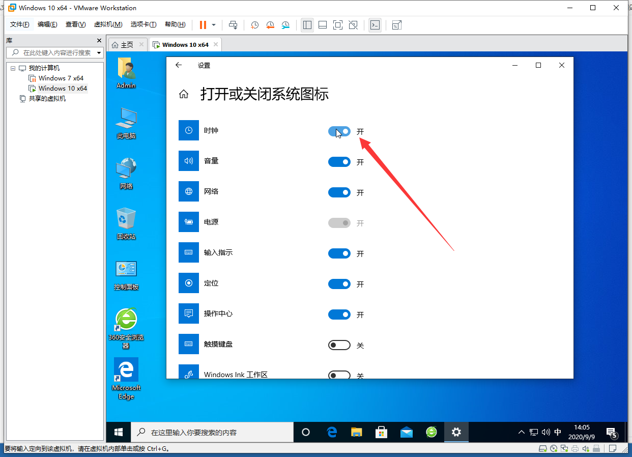
Task: Turn on the Windows Ink 工作区 toggle
Action: pos(339,375)
